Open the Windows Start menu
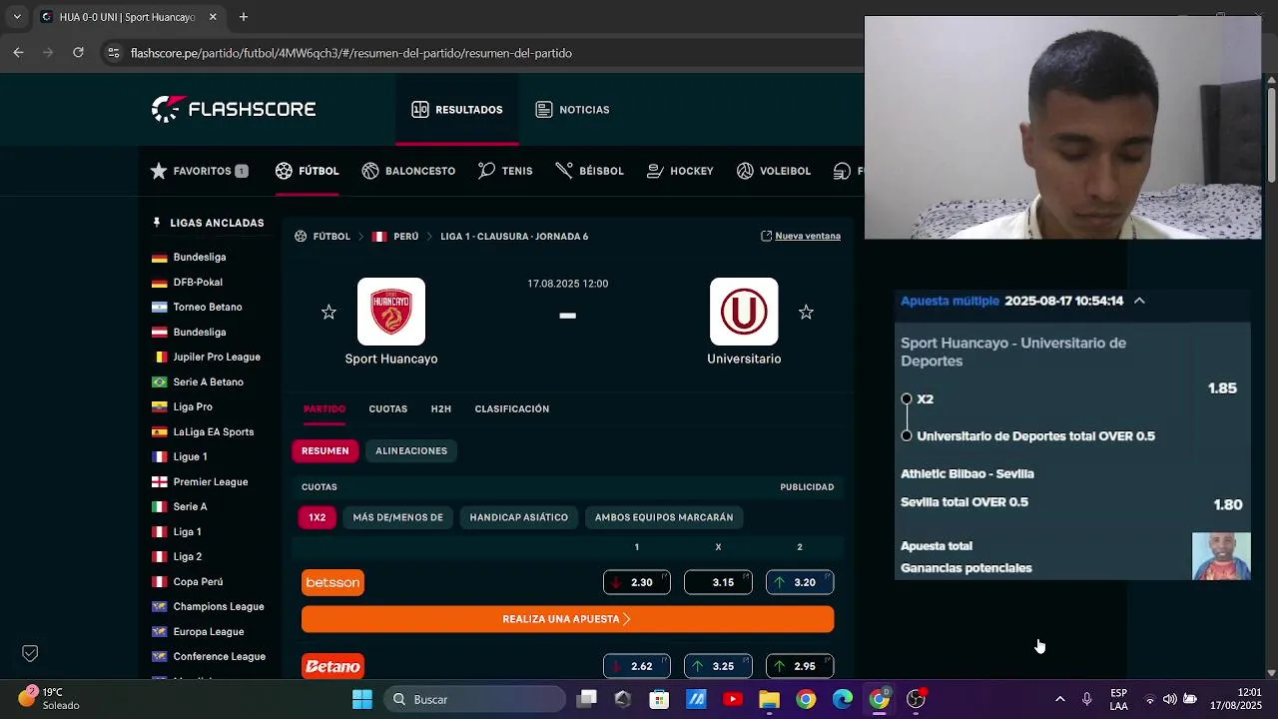Image resolution: width=1278 pixels, height=719 pixels. (362, 699)
